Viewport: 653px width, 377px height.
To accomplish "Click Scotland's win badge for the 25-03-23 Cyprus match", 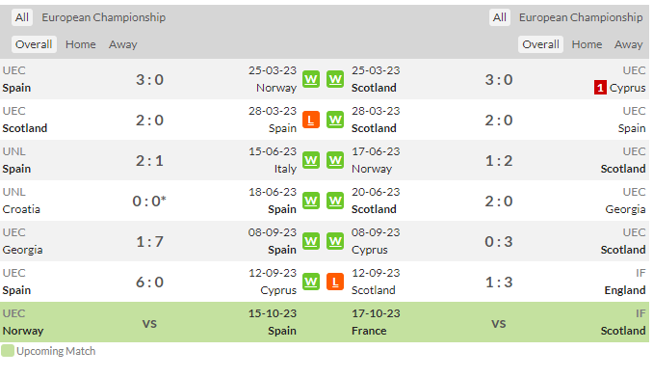I will pyautogui.click(x=335, y=79).
